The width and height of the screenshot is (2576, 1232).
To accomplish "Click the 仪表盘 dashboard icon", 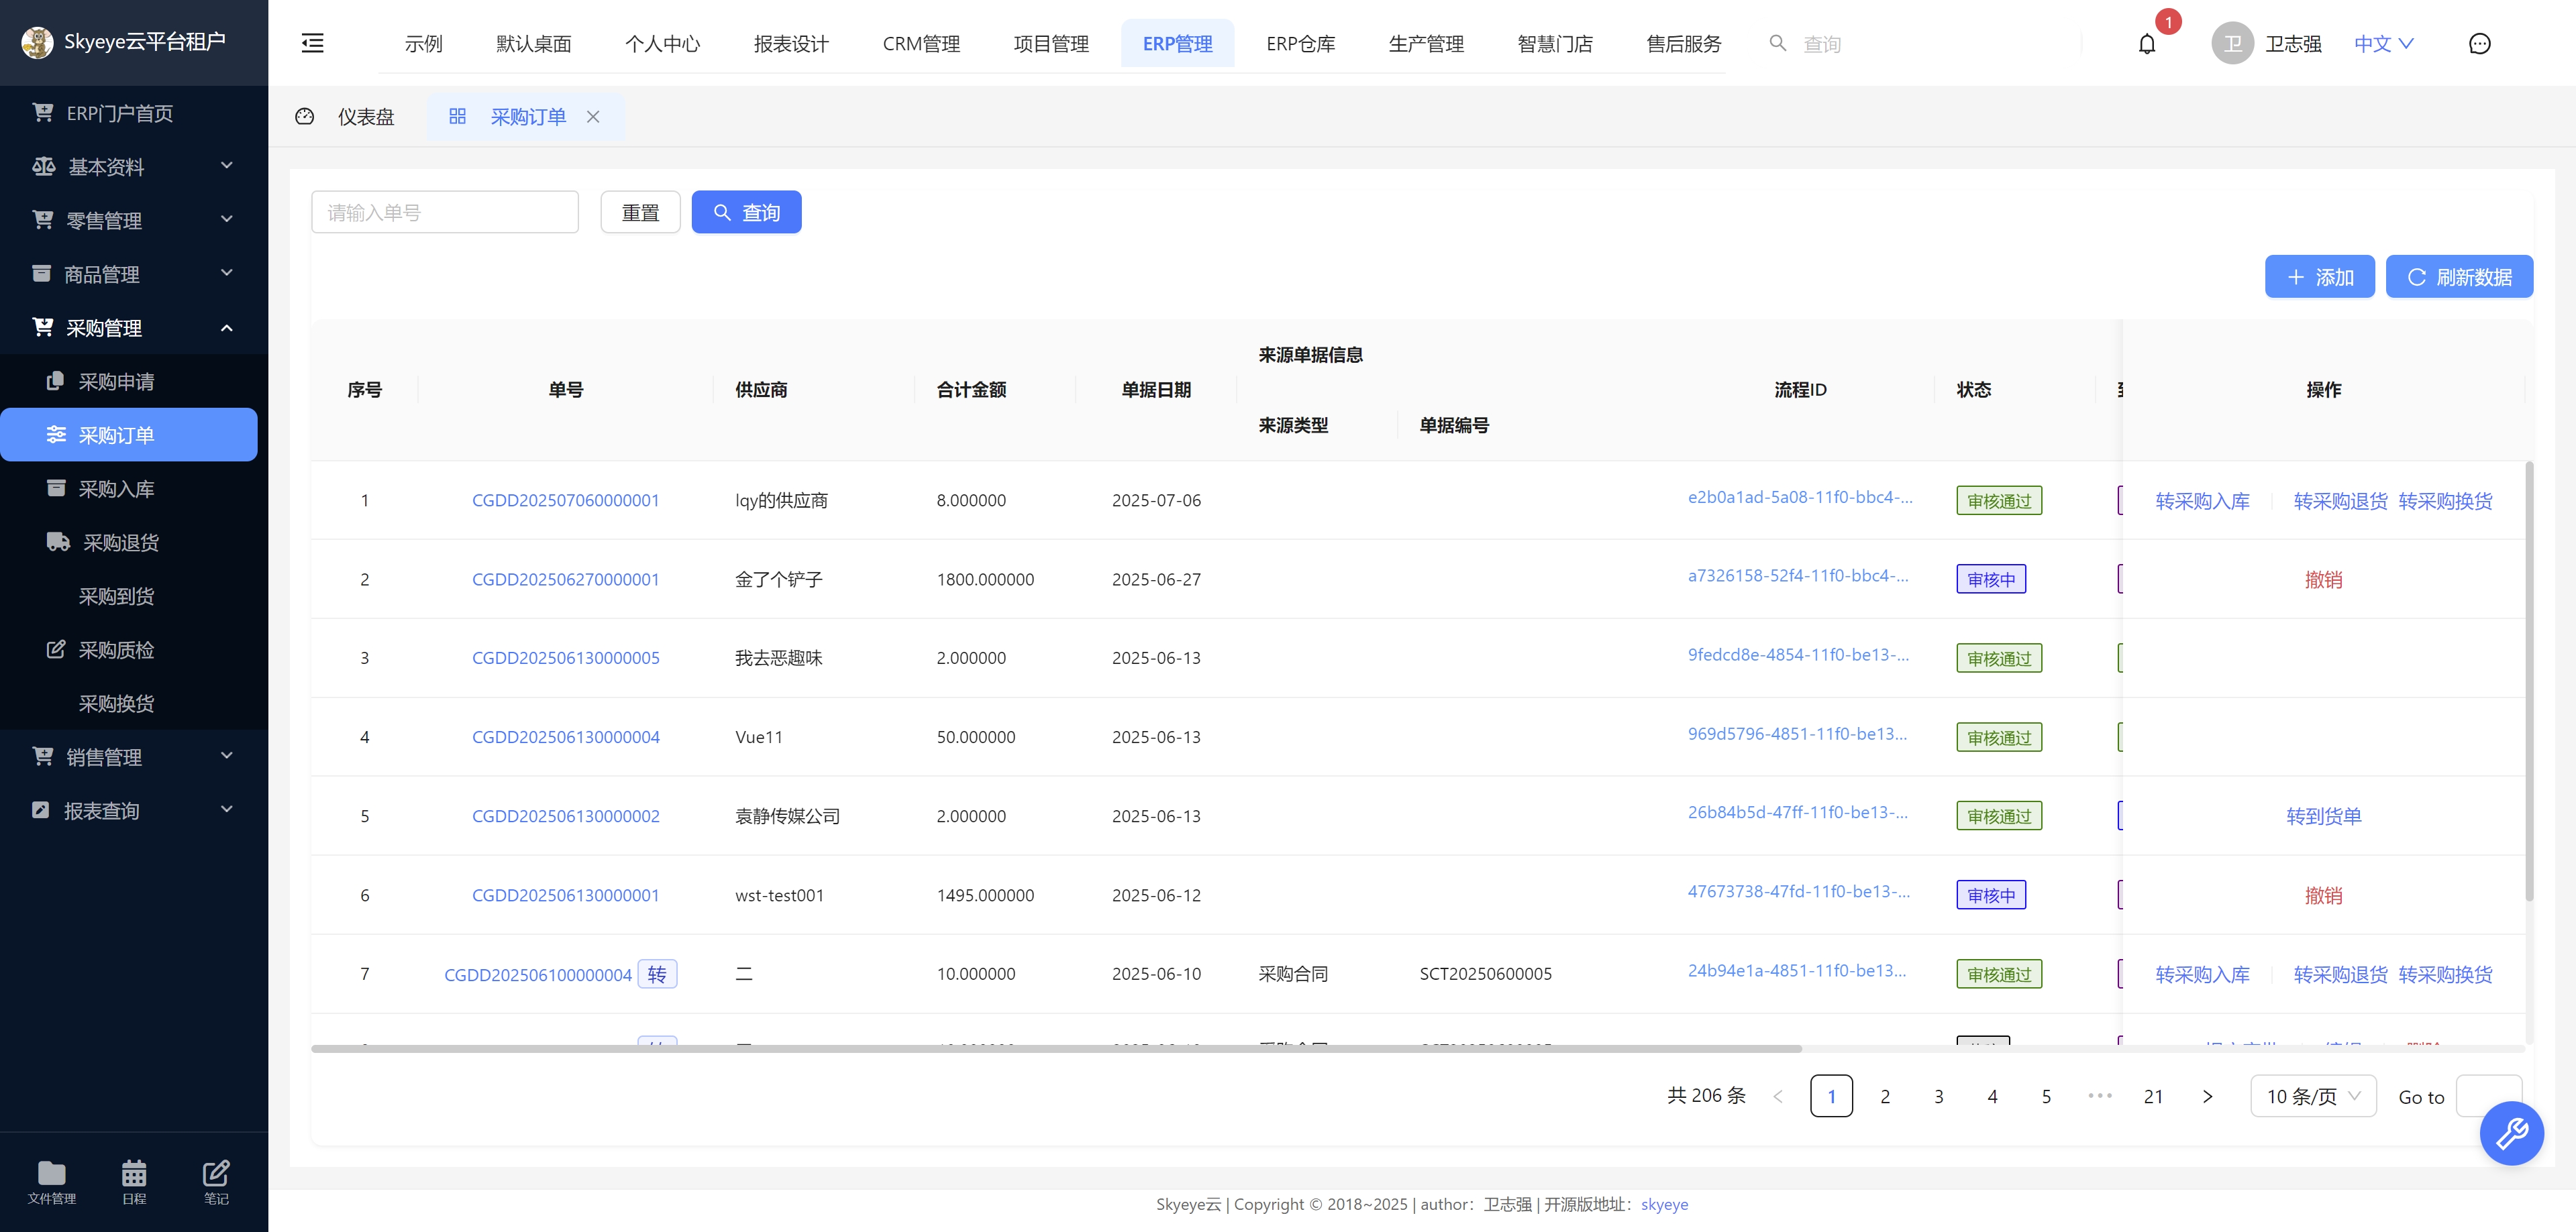I will (305, 117).
